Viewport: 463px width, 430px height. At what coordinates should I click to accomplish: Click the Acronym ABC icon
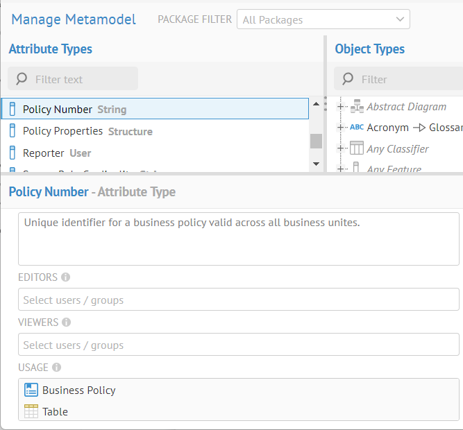tap(356, 127)
